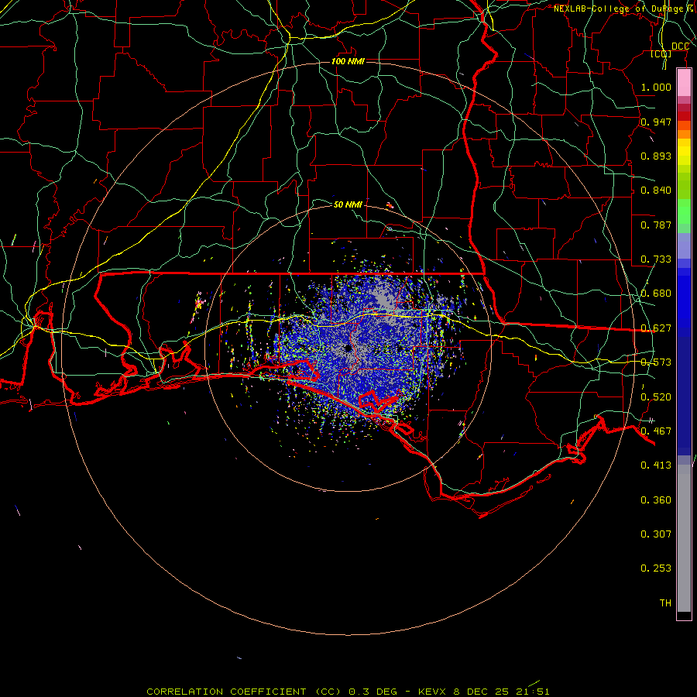Viewport: 697px width, 697px height.
Task: Click the 0.840 value on color scale
Action: click(656, 190)
